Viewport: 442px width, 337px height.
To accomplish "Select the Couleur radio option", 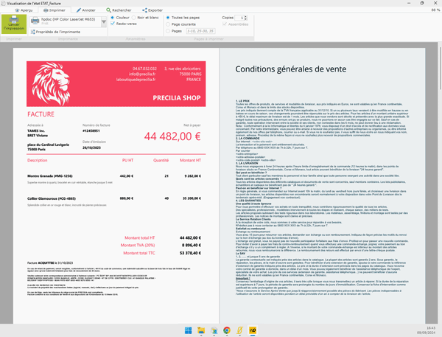I will pyautogui.click(x=113, y=16).
